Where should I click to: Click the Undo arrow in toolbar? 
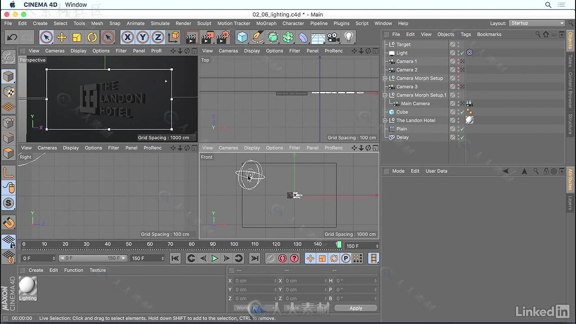(12, 37)
